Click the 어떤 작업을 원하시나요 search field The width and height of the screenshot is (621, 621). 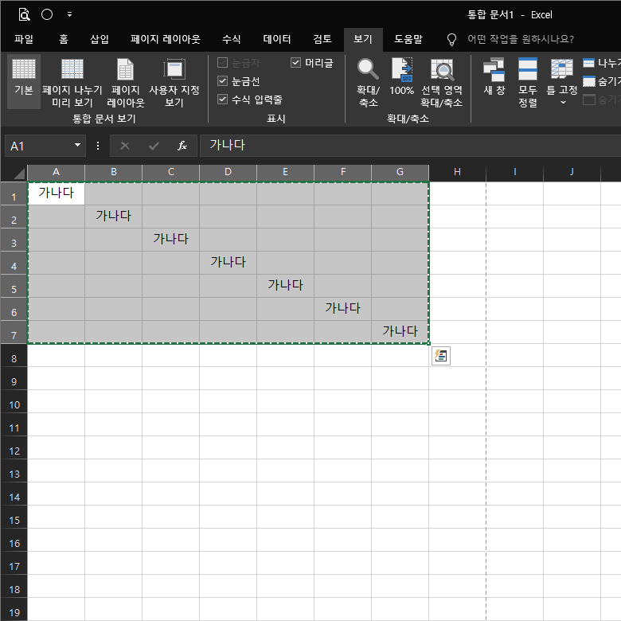click(521, 39)
